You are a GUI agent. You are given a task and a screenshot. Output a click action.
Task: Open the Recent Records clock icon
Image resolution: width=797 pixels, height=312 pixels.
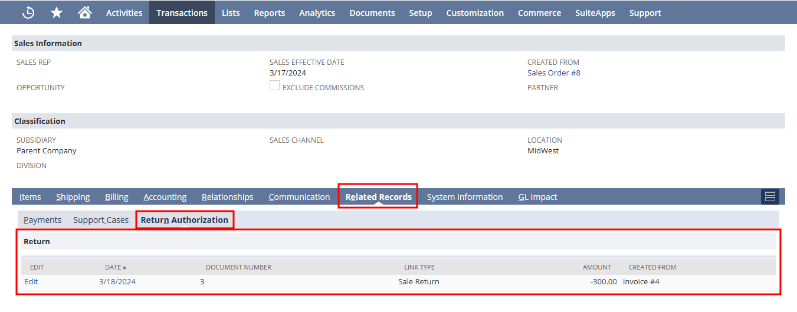point(28,12)
